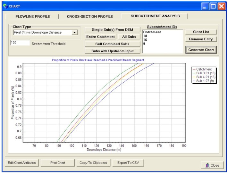Select the SUBCATCHMENT ANALYSIS tab
Screen dimensions: 228x173
[155, 16]
